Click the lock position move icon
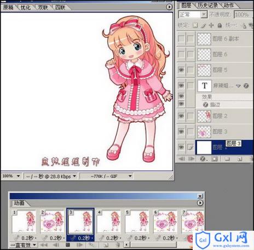 (211, 25)
